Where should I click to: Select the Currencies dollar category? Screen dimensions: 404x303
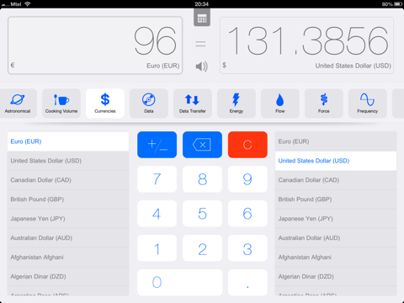(x=105, y=104)
